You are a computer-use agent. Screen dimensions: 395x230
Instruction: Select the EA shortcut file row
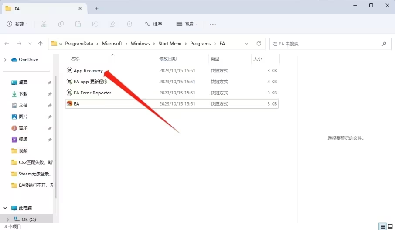click(172, 103)
